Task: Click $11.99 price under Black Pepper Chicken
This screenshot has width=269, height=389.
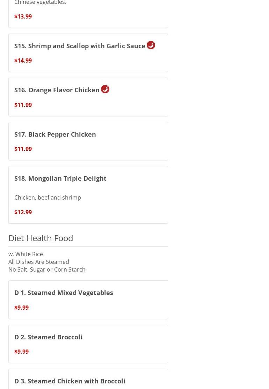Action: pos(23,149)
